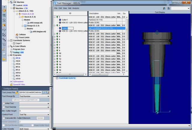Click Cutter1 icon under tool 1

click(60, 20)
